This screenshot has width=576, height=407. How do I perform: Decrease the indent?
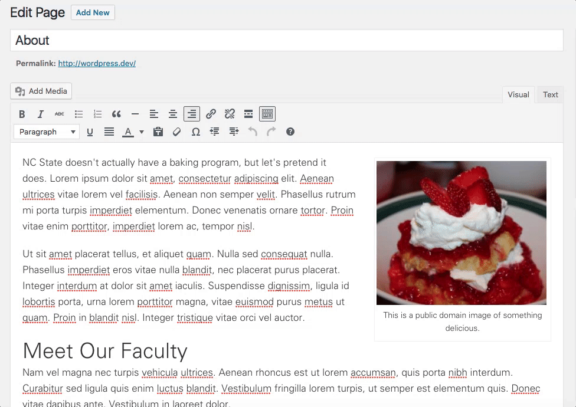(215, 132)
